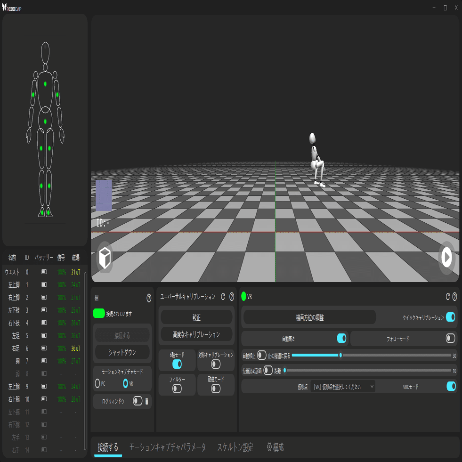Open the モーションキャプチャパラメータ tab
Viewport: 462px width, 462px height.
click(x=168, y=447)
